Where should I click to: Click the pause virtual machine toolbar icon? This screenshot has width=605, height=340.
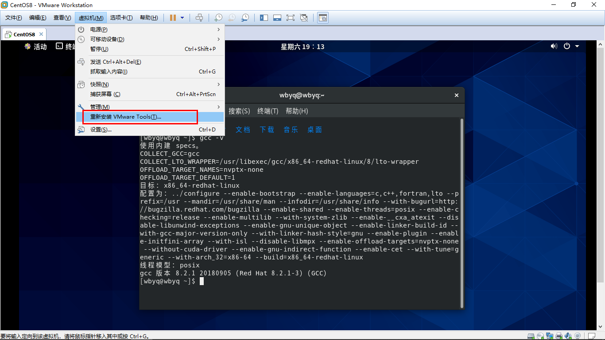[x=173, y=18]
